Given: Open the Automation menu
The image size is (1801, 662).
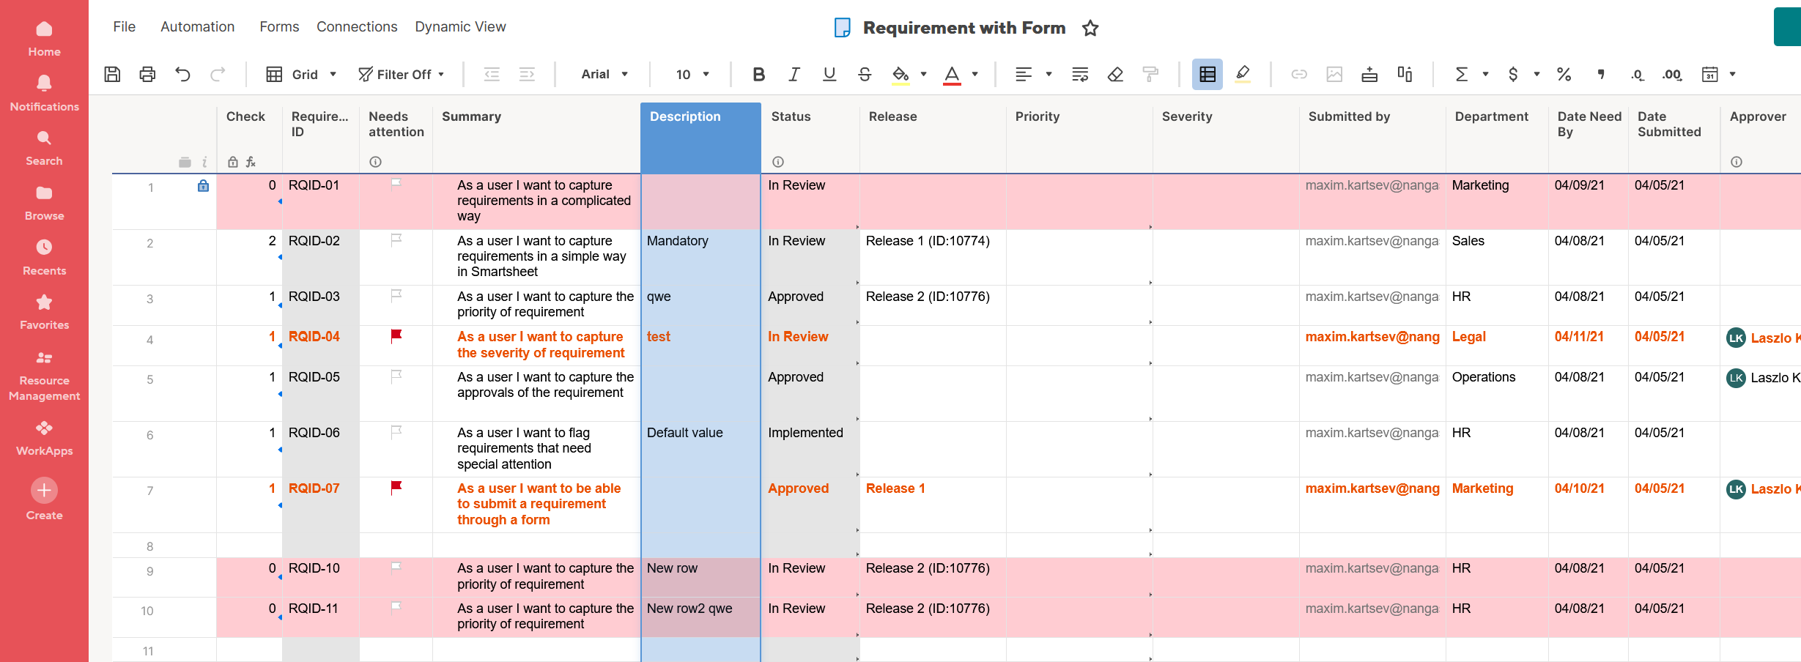Looking at the screenshot, I should coord(197,26).
